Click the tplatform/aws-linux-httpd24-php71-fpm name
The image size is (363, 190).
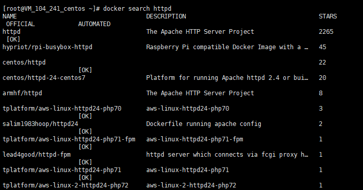[x=69, y=139]
